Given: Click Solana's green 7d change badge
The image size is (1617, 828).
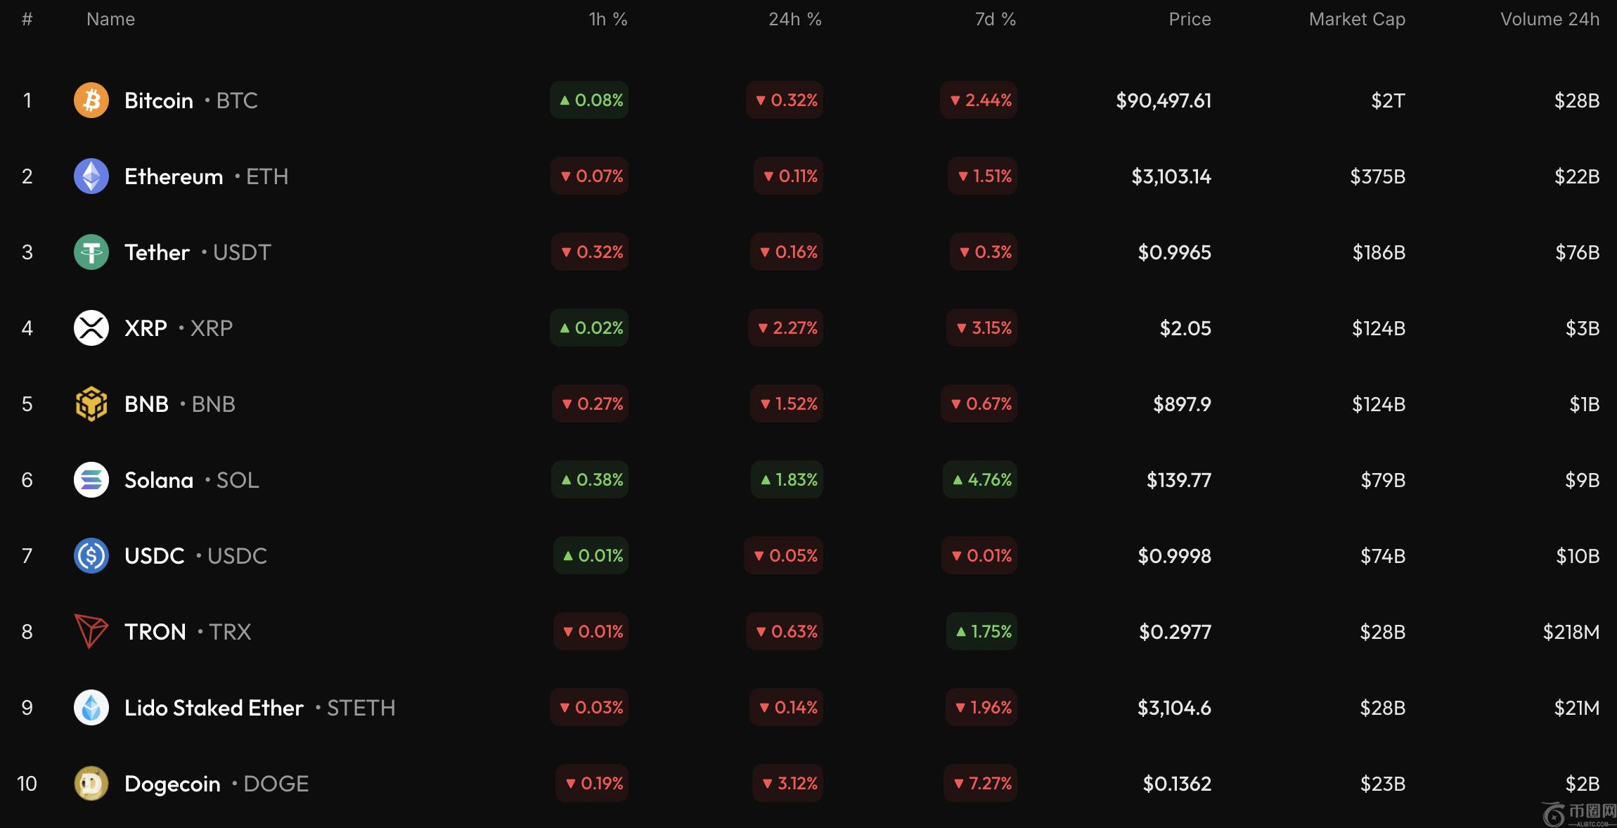Looking at the screenshot, I should tap(981, 480).
